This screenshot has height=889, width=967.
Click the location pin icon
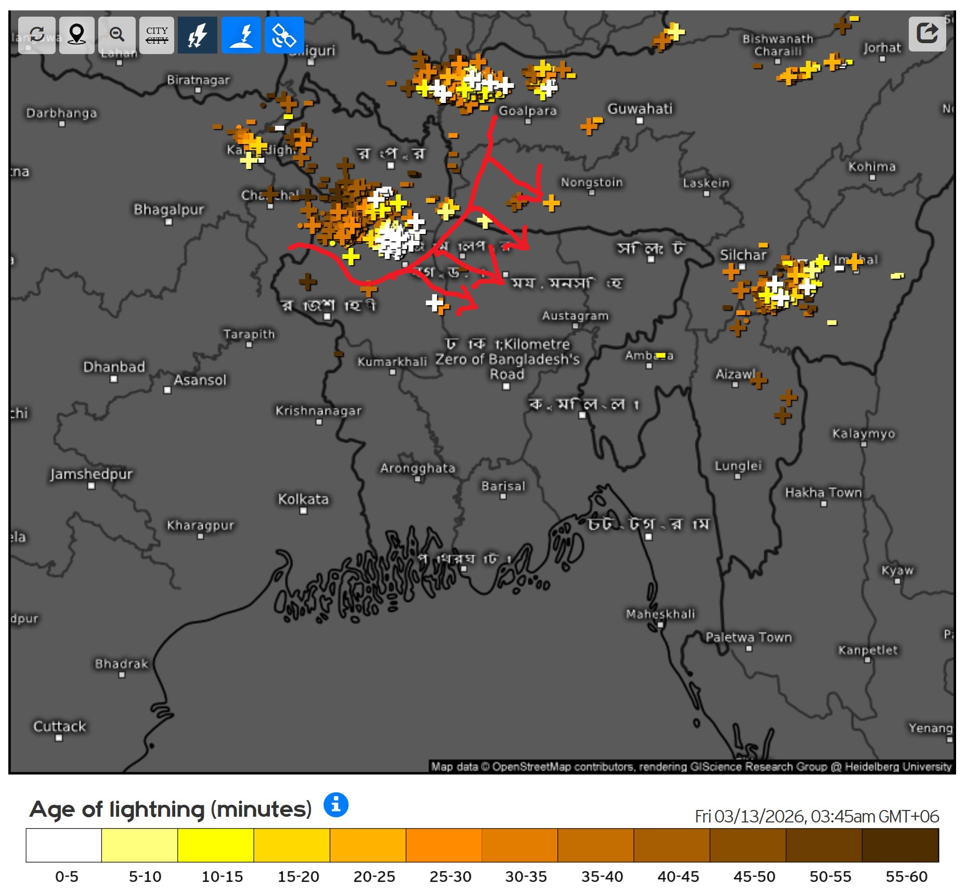[76, 35]
